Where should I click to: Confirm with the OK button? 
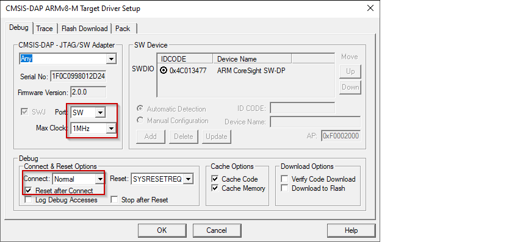[x=162, y=230]
